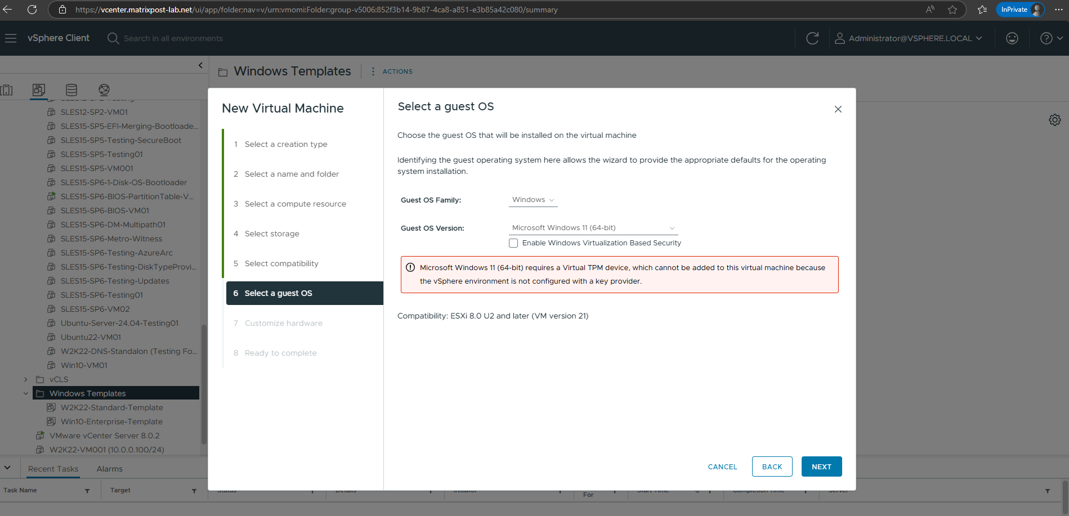Click the SLES15-SP5-VM001 VM icon
The image size is (1069, 516).
tap(51, 168)
